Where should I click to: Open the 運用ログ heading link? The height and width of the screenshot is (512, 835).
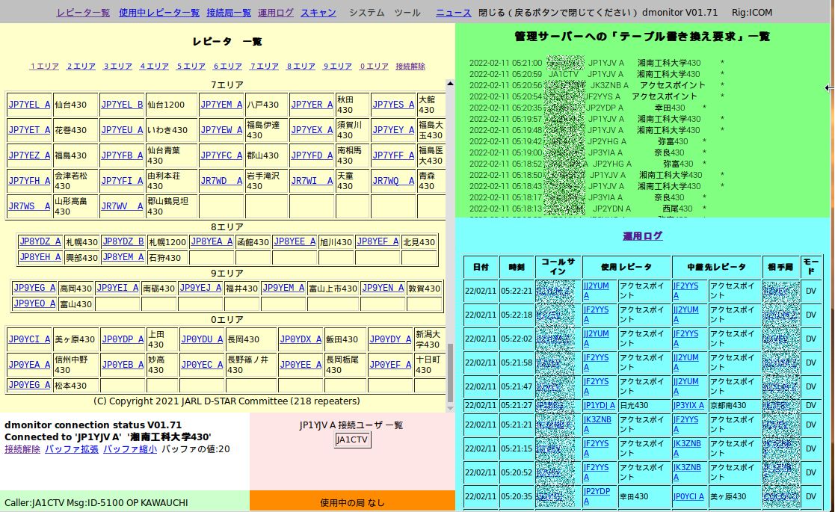pos(643,235)
